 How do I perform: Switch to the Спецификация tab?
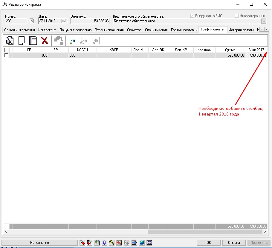pos(156,30)
